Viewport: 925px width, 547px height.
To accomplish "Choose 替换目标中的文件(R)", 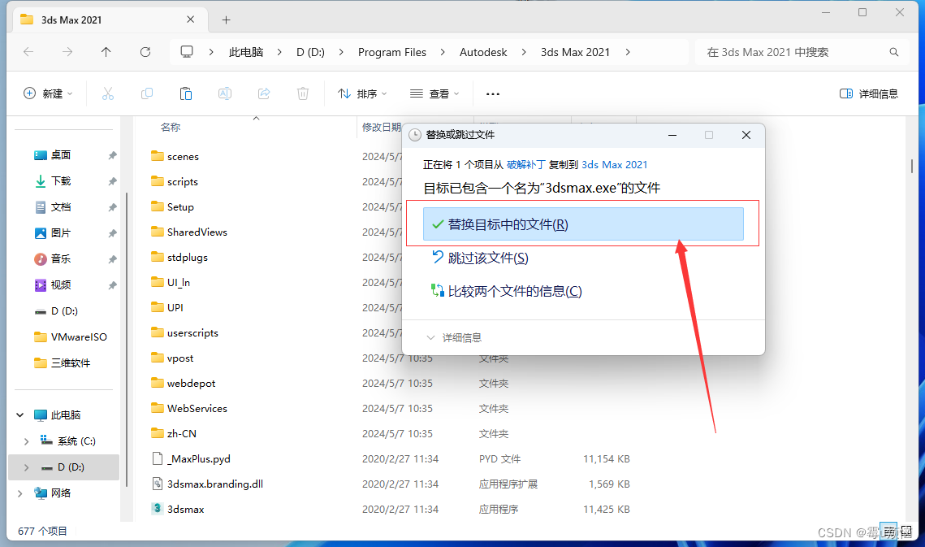I will (x=583, y=224).
